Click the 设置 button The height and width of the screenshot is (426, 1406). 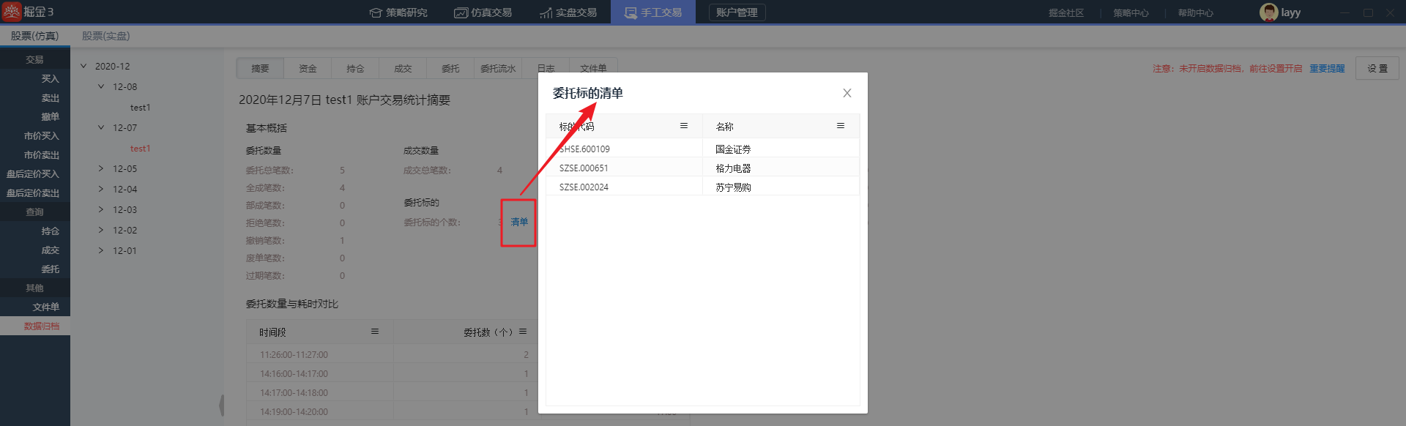(1377, 68)
